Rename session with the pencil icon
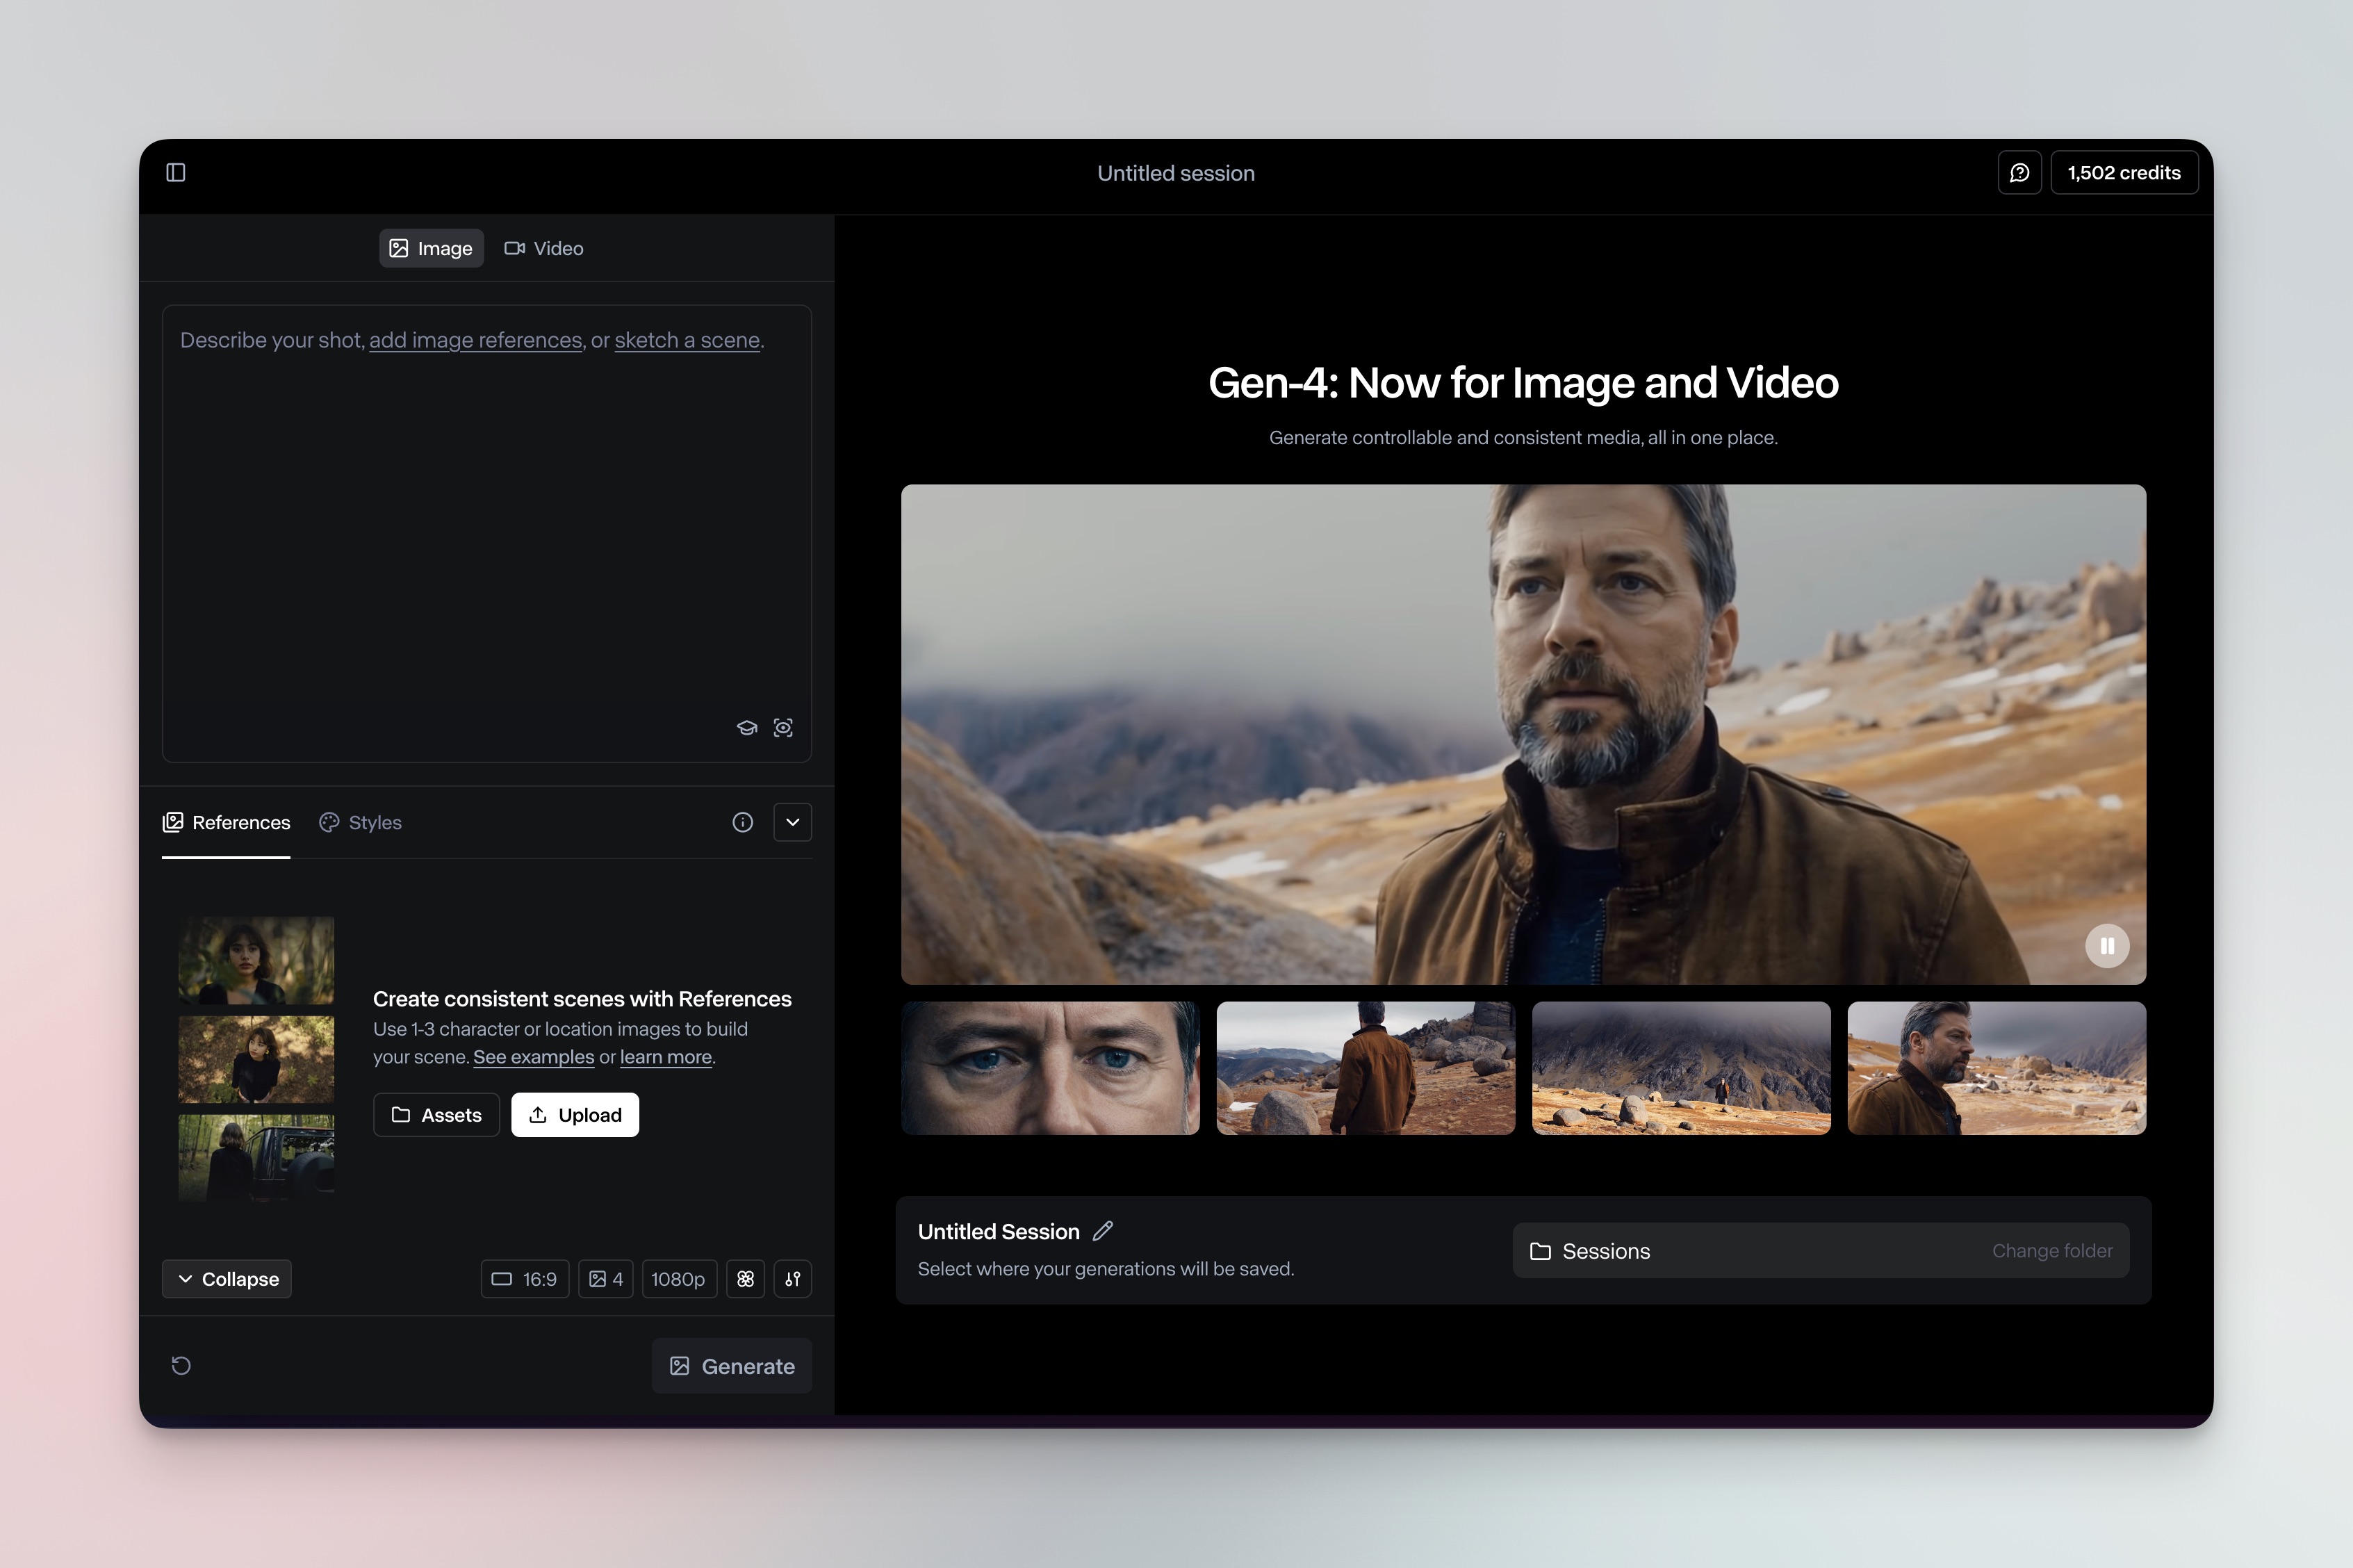 tap(1103, 1231)
